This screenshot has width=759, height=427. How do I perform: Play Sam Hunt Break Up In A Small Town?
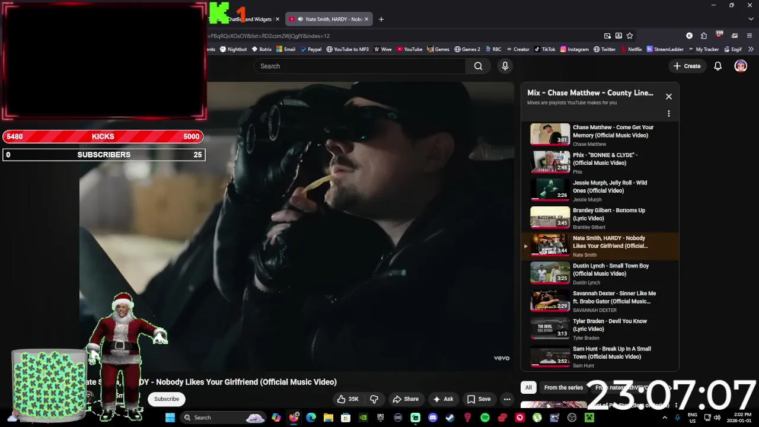(600, 357)
